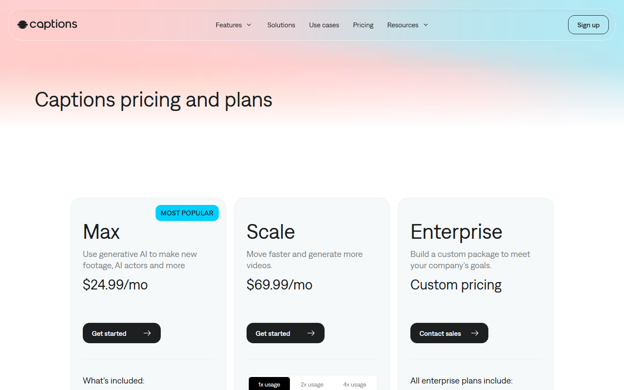Contact sales for Enterprise plan
The width and height of the screenshot is (624, 390).
point(449,333)
